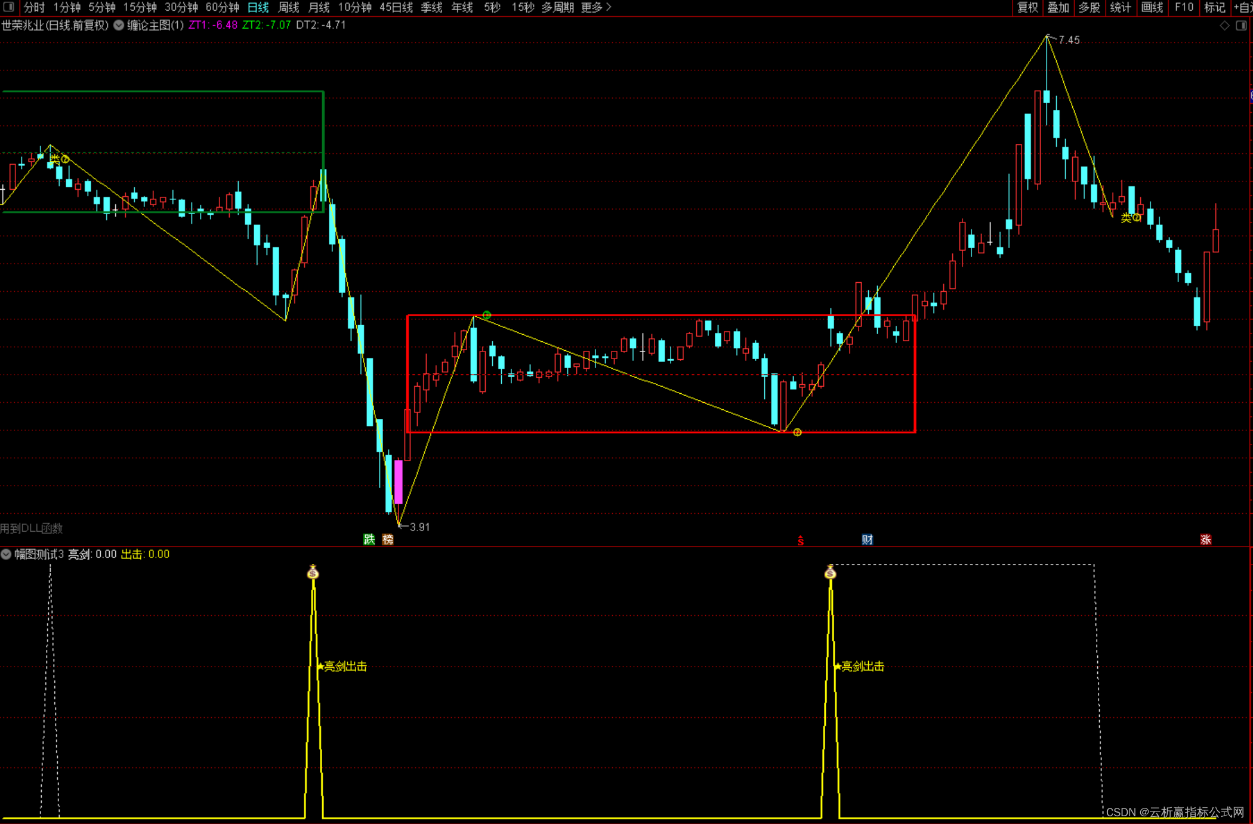Expand 更多 period options
Image resolution: width=1253 pixels, height=824 pixels.
[595, 7]
